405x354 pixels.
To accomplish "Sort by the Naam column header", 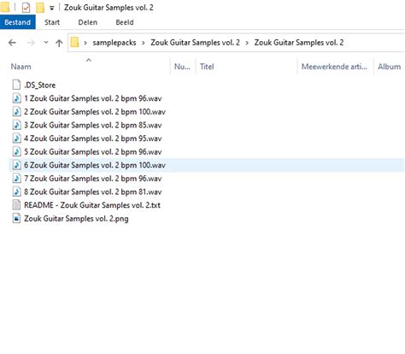I will coord(21,67).
